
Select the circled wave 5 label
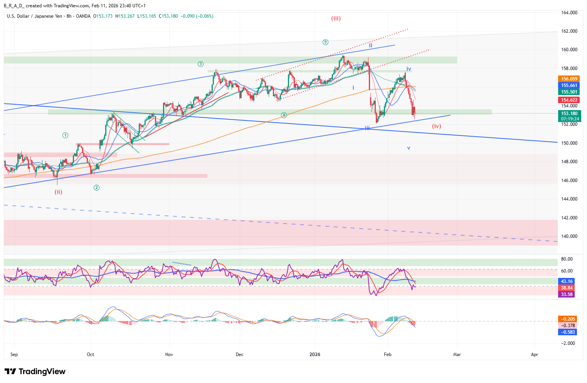point(326,42)
